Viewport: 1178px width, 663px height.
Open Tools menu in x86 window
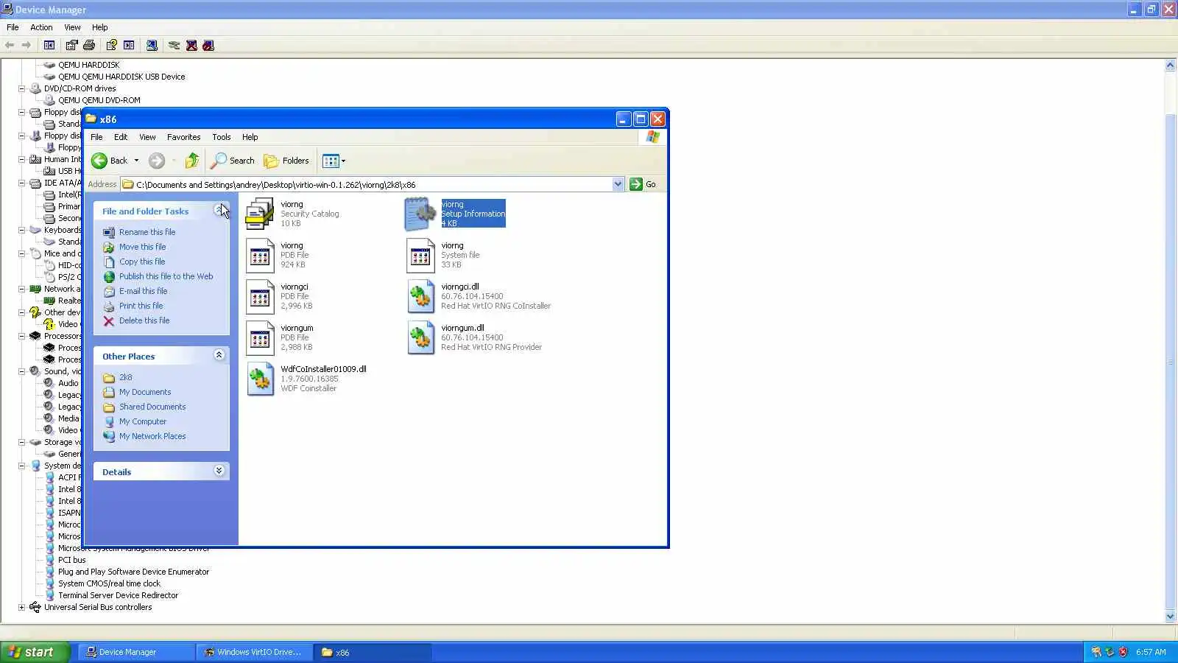click(x=221, y=137)
